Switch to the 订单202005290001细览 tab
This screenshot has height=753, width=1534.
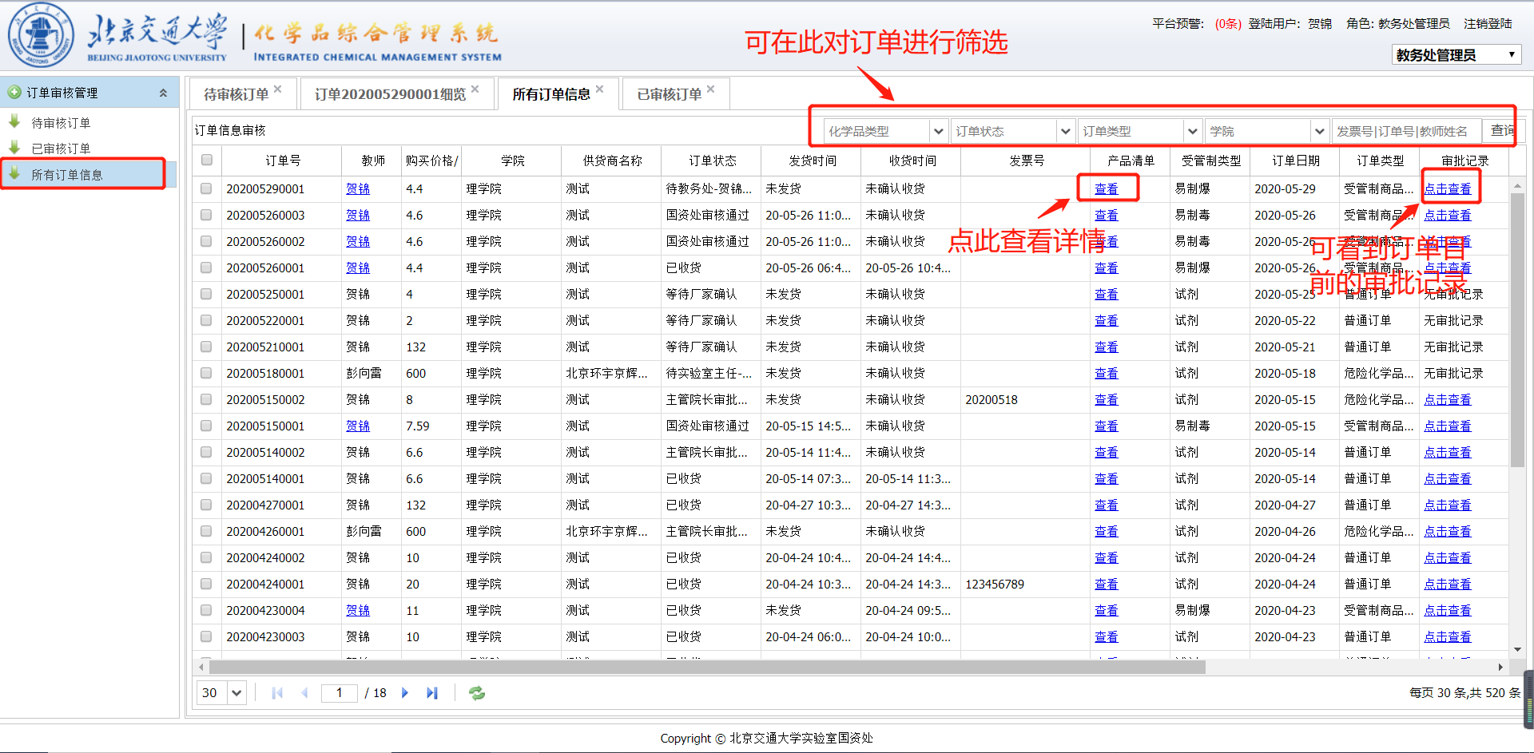tap(389, 94)
